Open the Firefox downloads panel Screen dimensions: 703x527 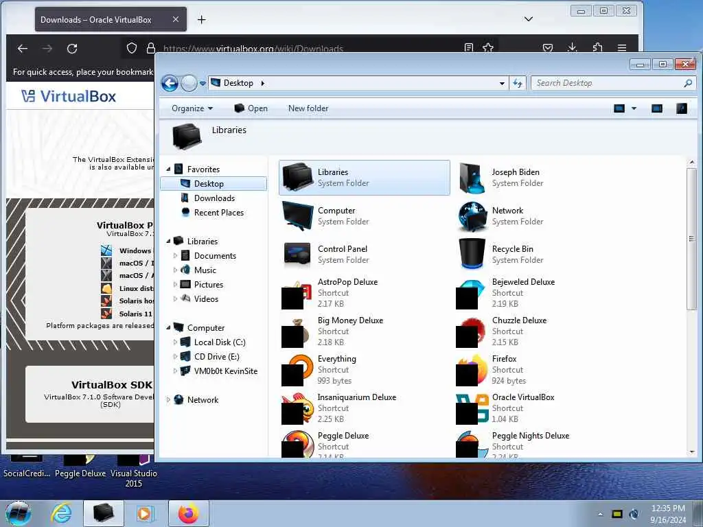point(572,47)
